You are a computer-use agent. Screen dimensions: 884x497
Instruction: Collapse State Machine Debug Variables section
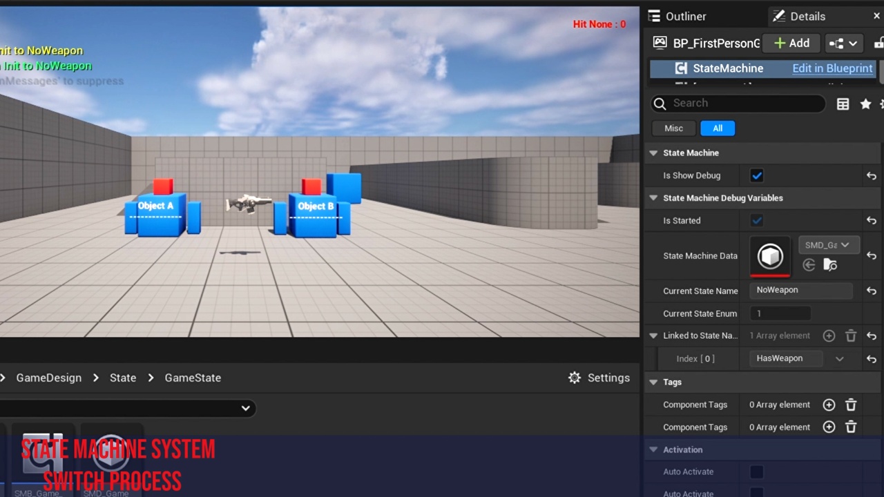pyautogui.click(x=653, y=198)
